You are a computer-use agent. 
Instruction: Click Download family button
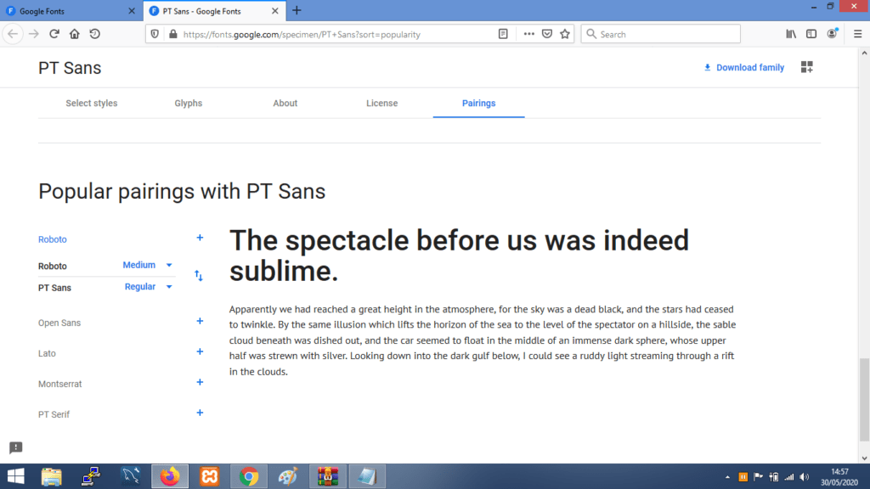tap(743, 67)
